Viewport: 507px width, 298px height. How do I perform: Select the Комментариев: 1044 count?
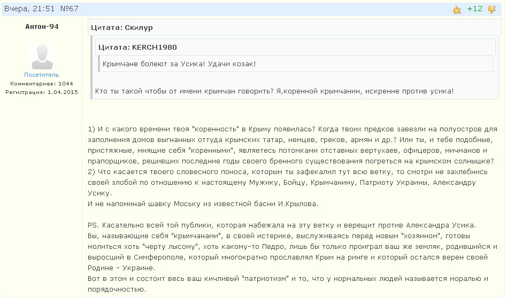pos(42,84)
